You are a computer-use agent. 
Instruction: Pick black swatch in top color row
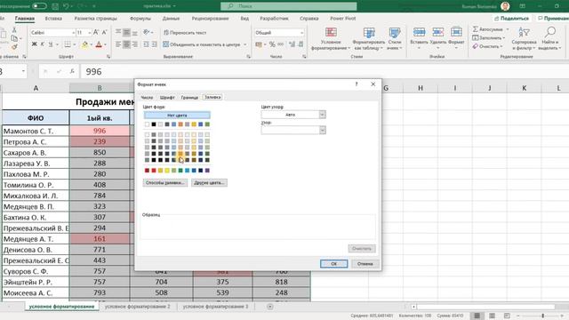(154, 124)
